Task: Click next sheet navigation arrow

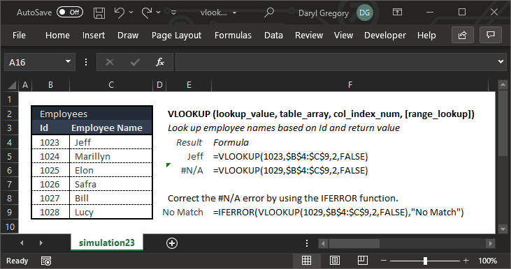Action: 41,243
